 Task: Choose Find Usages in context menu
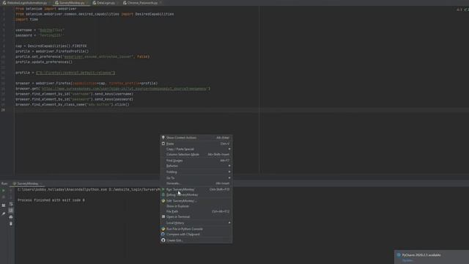click(x=196, y=161)
